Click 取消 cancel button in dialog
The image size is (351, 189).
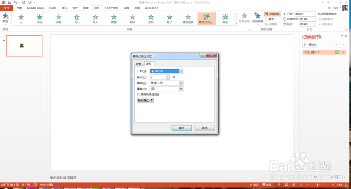tap(205, 128)
